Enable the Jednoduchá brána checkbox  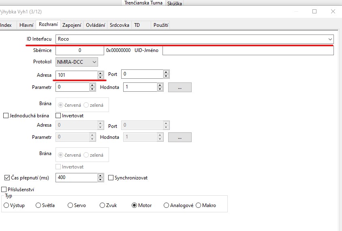tap(6, 116)
